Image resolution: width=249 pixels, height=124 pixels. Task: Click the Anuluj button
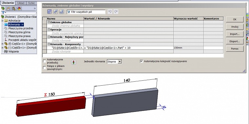coord(235,27)
